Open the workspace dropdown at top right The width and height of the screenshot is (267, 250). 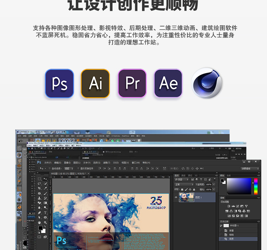250,169
